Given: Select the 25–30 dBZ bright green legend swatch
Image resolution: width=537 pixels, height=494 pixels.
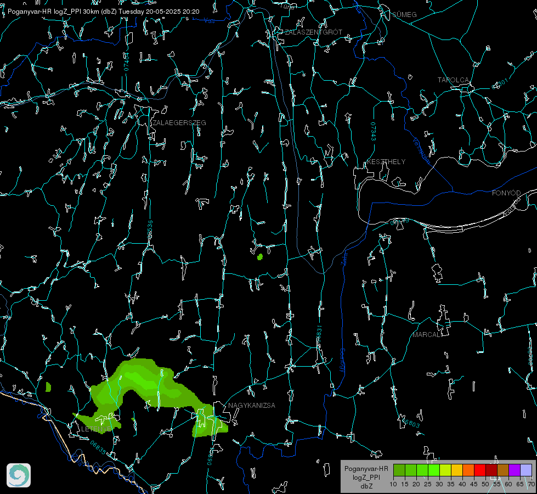Looking at the screenshot, I should (434, 470).
